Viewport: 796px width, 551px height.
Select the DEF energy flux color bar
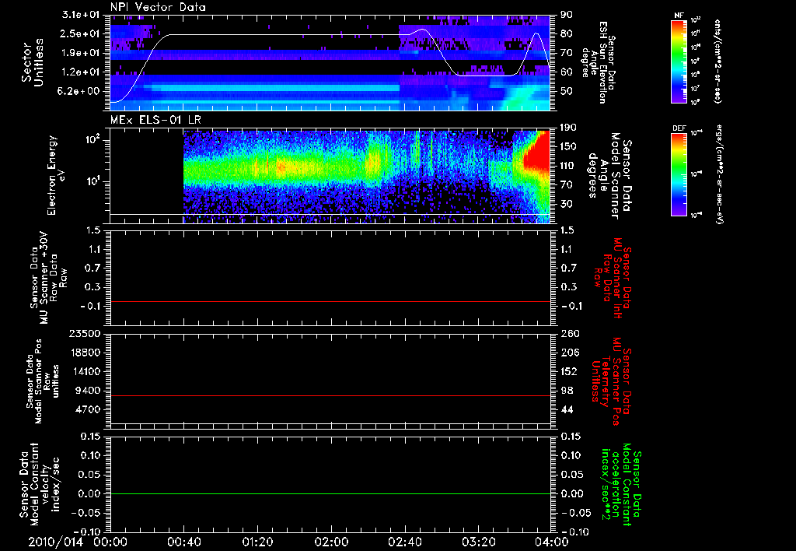(679, 174)
